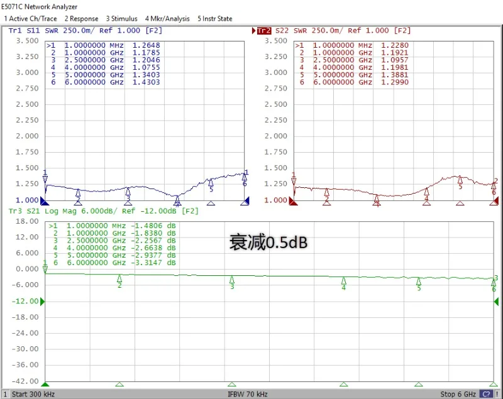Click S22 marker 2 value 1.1921
503x399 pixels.
[395, 53]
